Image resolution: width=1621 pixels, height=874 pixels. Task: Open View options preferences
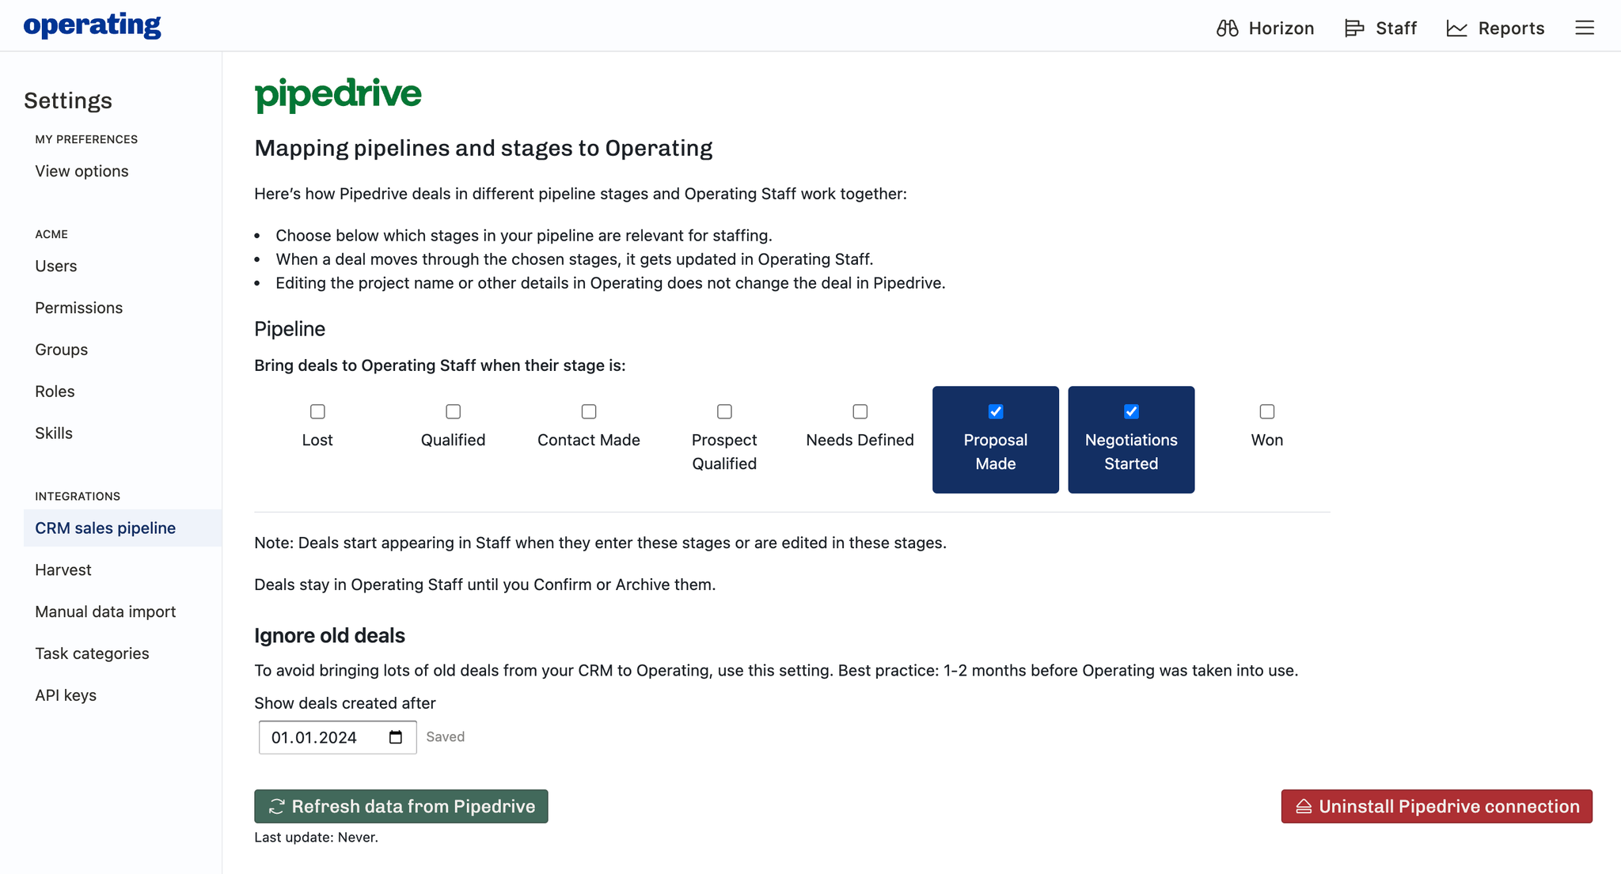pyautogui.click(x=82, y=171)
